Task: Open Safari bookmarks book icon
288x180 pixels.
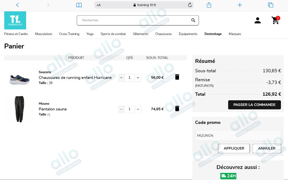Action: coord(79,5)
